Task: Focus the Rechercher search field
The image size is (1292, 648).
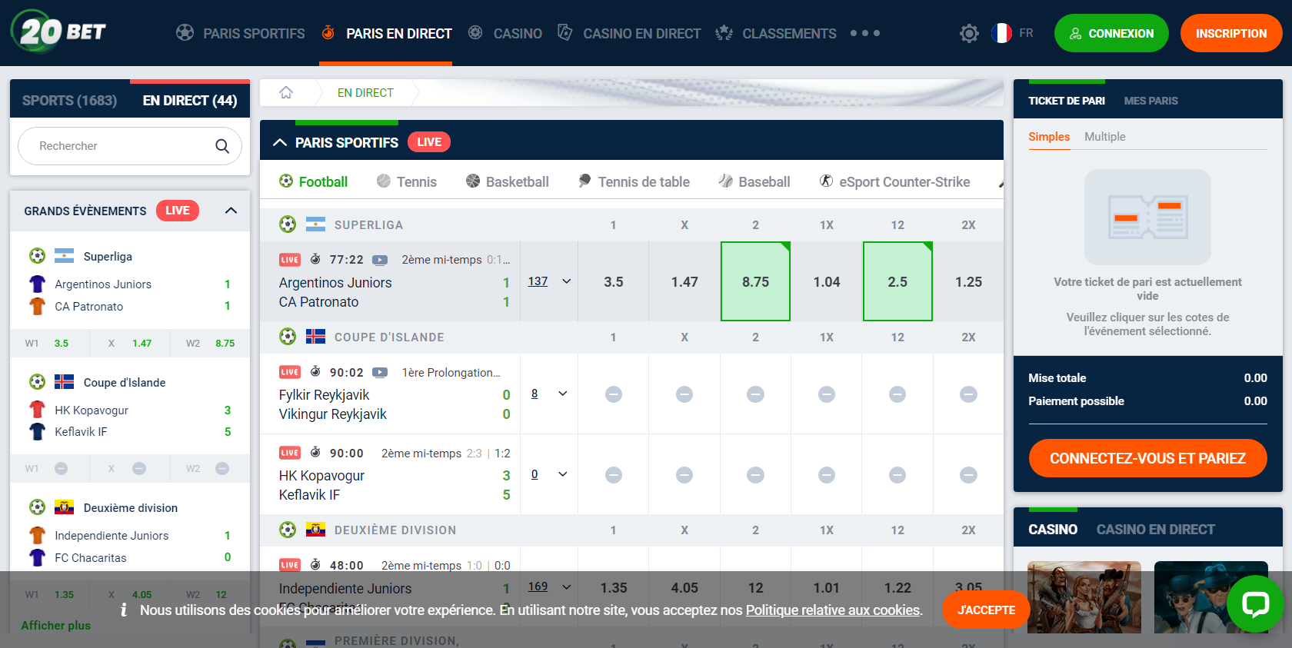Action: click(x=130, y=146)
